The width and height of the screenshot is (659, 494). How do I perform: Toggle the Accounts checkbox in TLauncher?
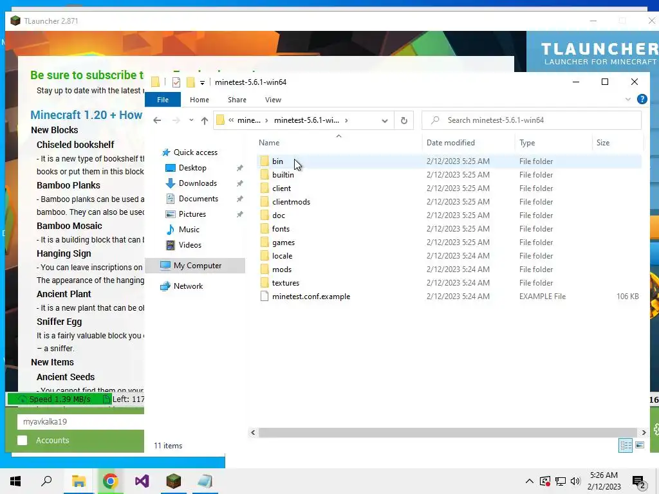tap(23, 440)
